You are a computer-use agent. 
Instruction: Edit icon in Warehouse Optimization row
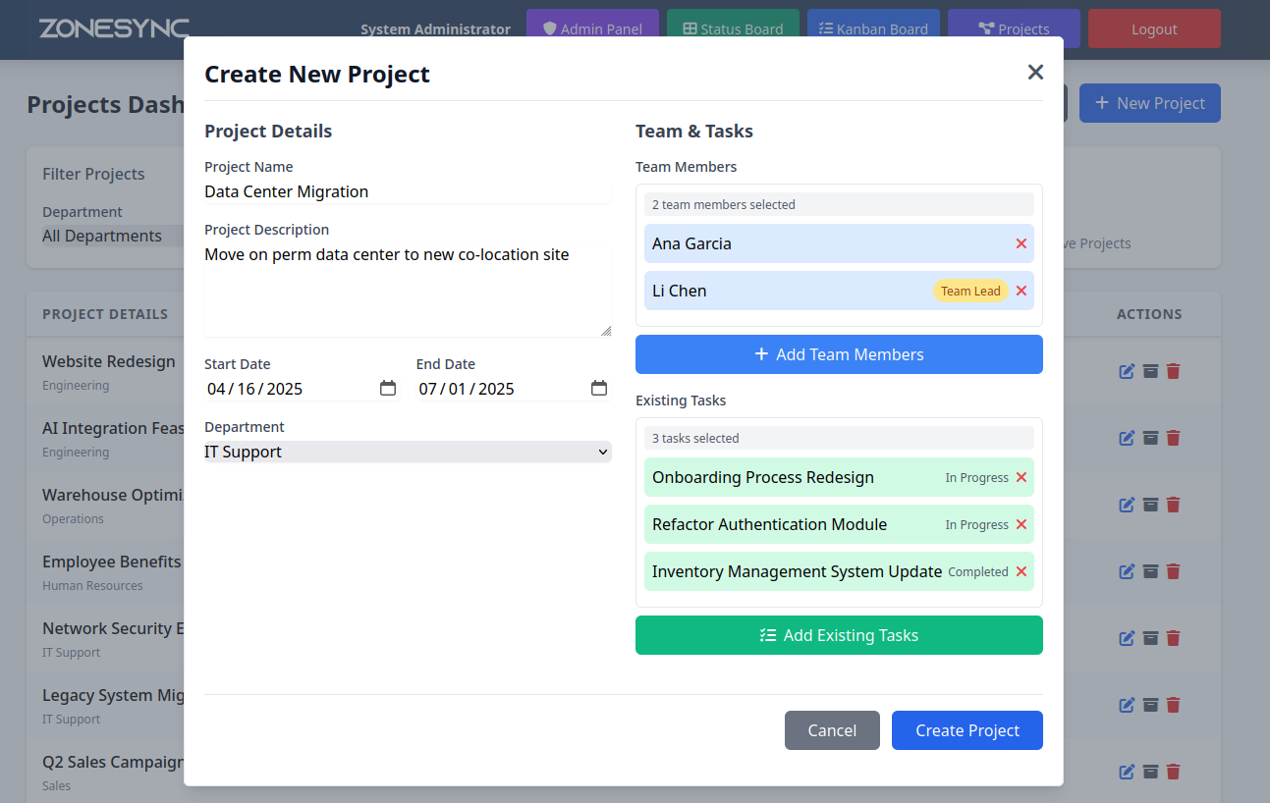coord(1128,505)
